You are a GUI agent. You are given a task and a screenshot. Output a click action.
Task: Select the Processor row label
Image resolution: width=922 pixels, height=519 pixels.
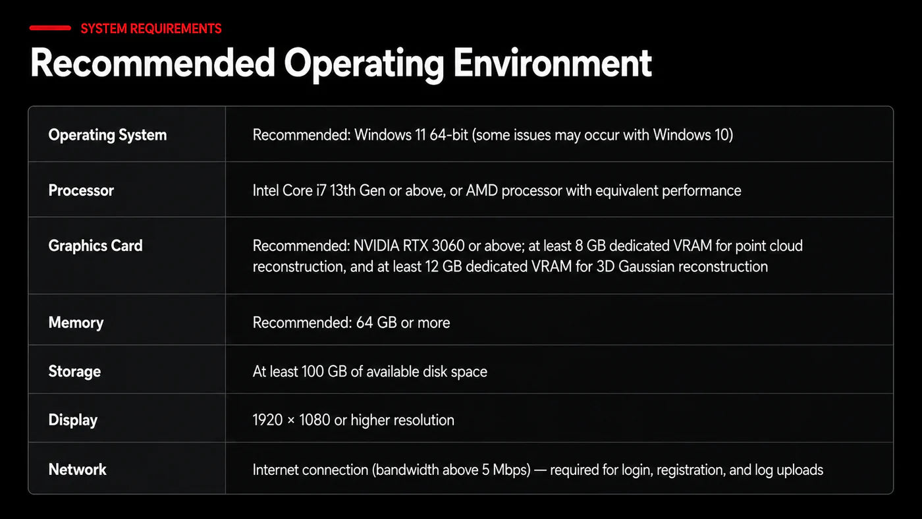coord(81,190)
